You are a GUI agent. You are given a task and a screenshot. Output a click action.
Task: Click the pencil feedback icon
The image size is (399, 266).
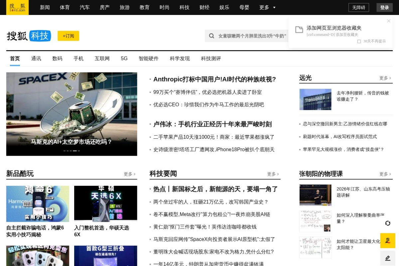click(388, 258)
